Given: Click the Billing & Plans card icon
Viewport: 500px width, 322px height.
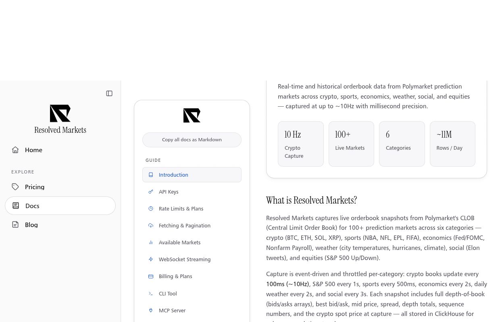Looking at the screenshot, I should tap(151, 277).
